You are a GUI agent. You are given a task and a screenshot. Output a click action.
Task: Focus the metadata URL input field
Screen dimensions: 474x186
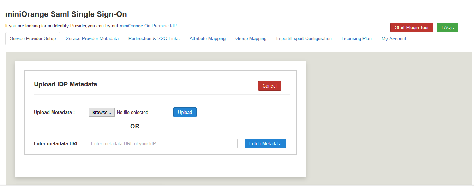point(163,143)
